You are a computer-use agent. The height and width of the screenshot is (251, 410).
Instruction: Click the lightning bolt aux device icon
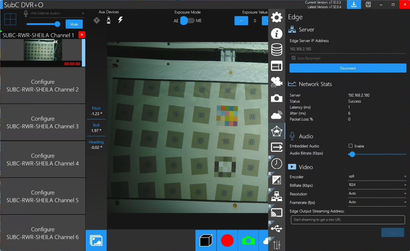[120, 20]
